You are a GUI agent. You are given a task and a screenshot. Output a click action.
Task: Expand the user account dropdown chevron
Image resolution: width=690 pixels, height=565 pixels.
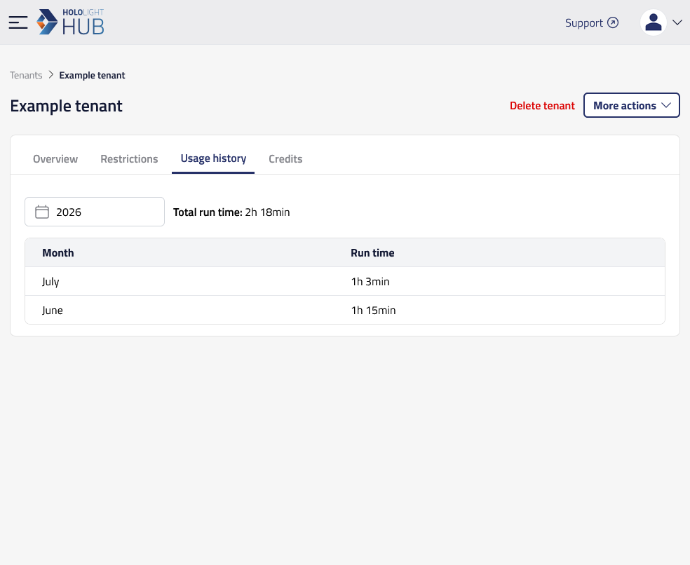(x=677, y=22)
